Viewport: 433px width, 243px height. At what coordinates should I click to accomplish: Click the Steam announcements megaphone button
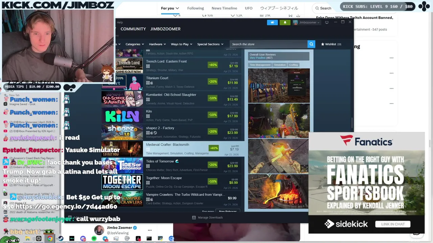272,22
